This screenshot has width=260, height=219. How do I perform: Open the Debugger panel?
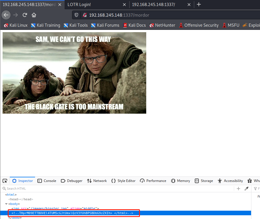pyautogui.click(x=72, y=181)
